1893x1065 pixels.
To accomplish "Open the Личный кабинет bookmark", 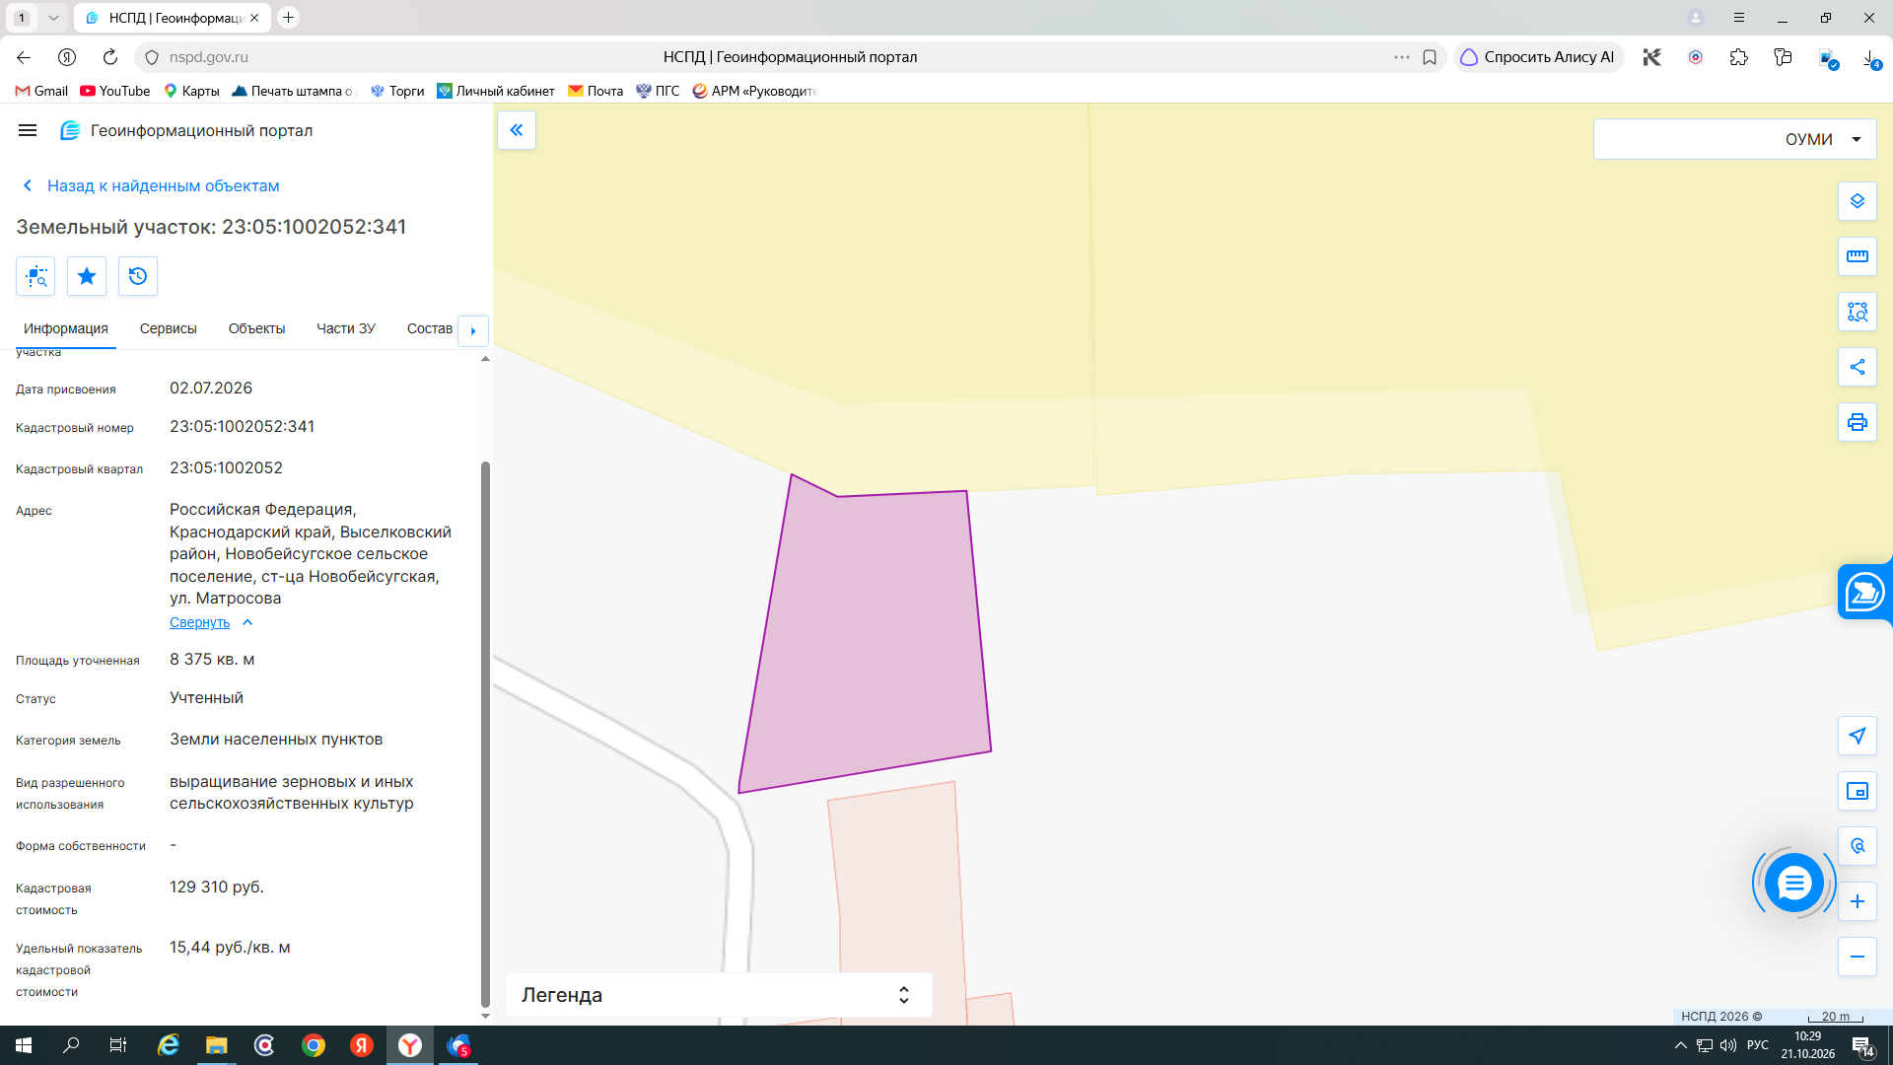I will click(496, 91).
